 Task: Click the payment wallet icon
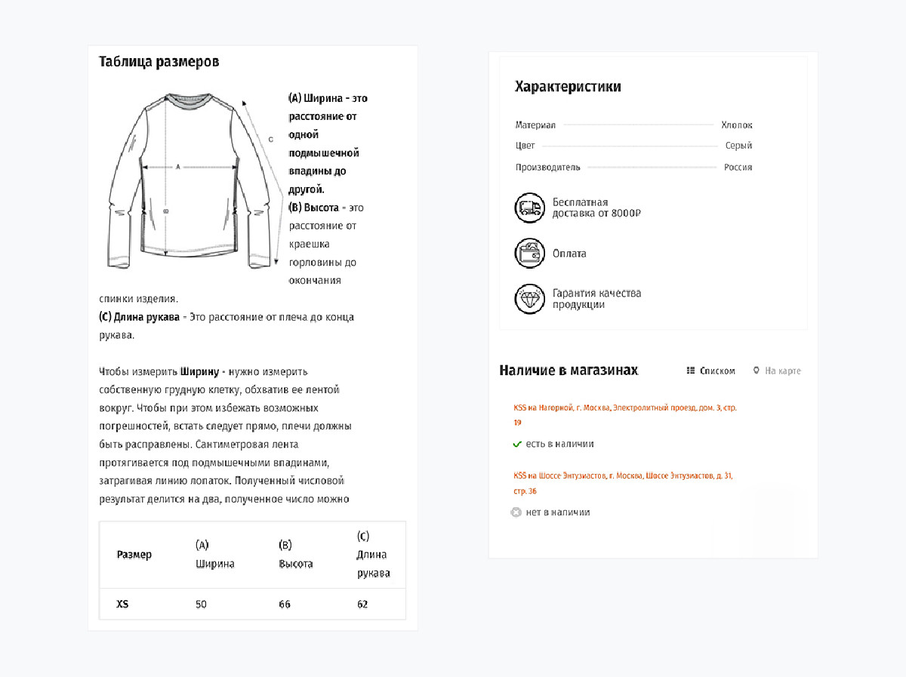pyautogui.click(x=529, y=254)
